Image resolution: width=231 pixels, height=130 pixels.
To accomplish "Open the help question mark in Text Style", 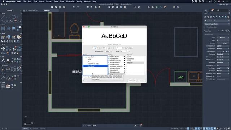I will point(84,81).
